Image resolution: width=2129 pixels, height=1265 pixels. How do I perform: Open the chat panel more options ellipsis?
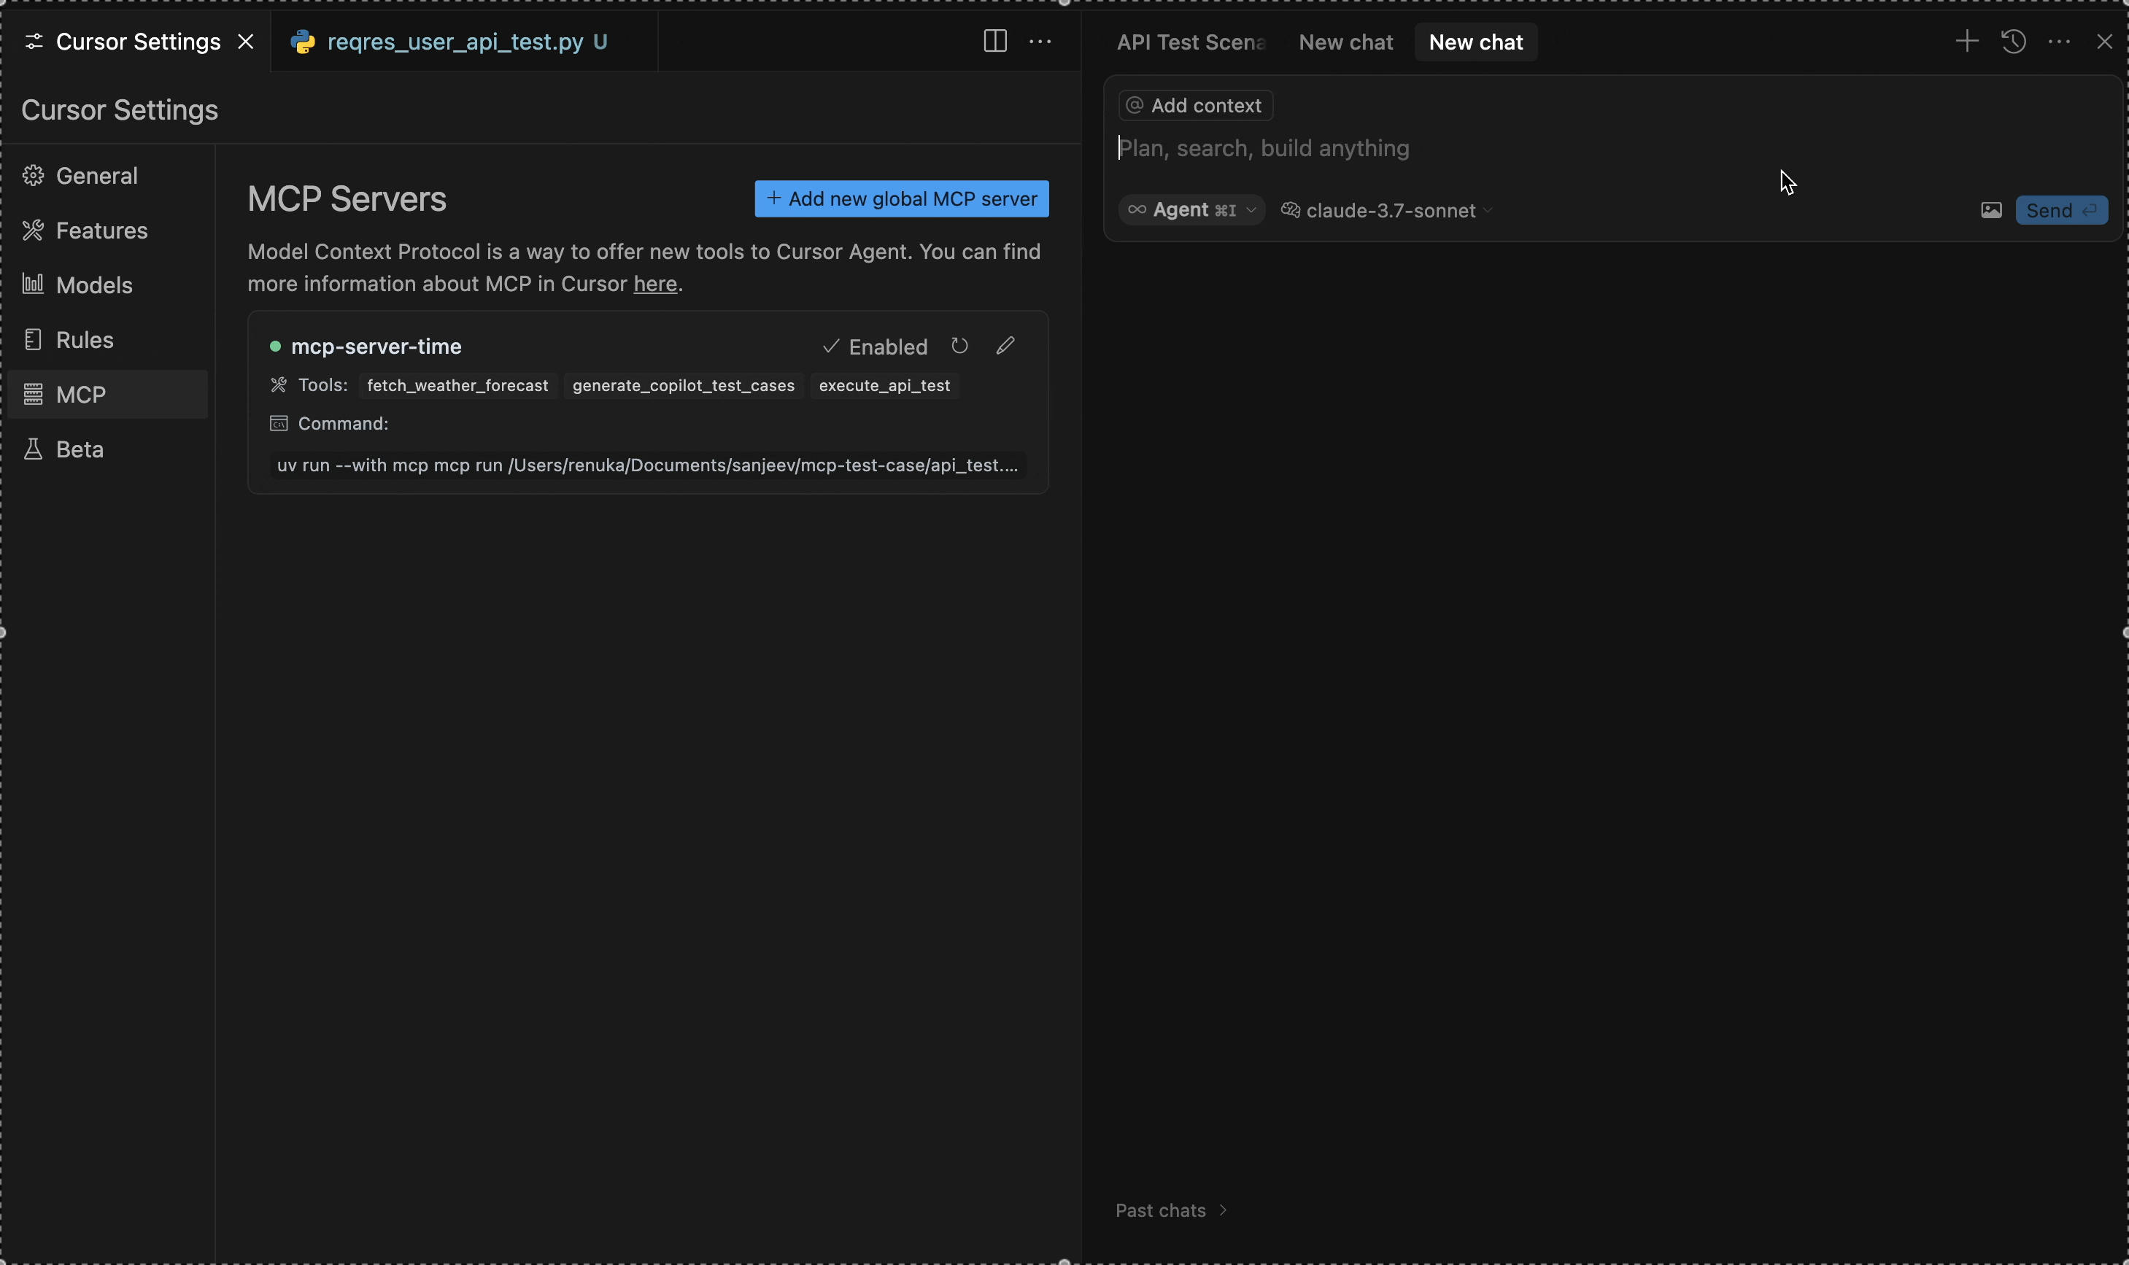pos(2059,42)
